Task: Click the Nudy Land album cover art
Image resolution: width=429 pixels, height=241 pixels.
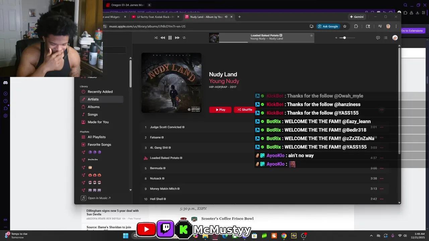Action: [172, 83]
